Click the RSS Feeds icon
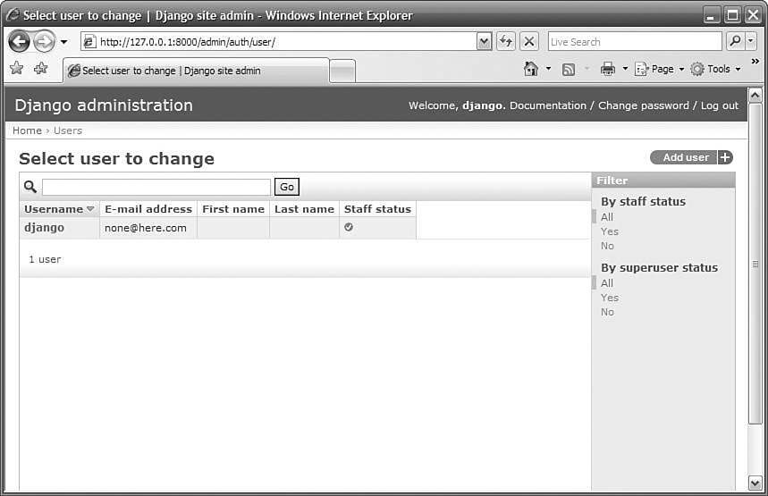768x496 pixels. click(569, 70)
